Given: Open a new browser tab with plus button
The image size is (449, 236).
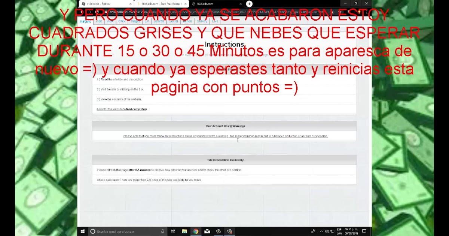Looking at the screenshot, I should coord(249,4).
